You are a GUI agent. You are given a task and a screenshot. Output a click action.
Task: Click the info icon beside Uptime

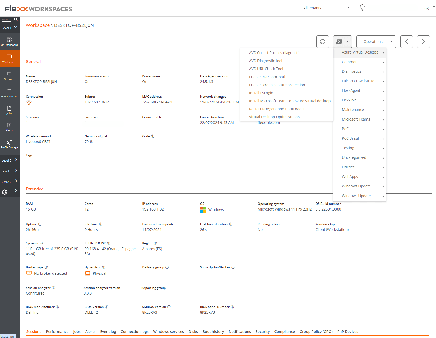(x=40, y=224)
